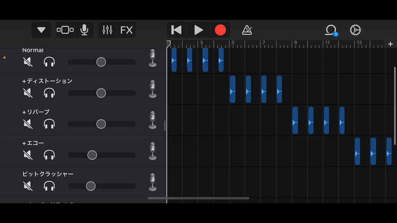Mute the +リバーブ track
The width and height of the screenshot is (397, 223).
pos(28,124)
